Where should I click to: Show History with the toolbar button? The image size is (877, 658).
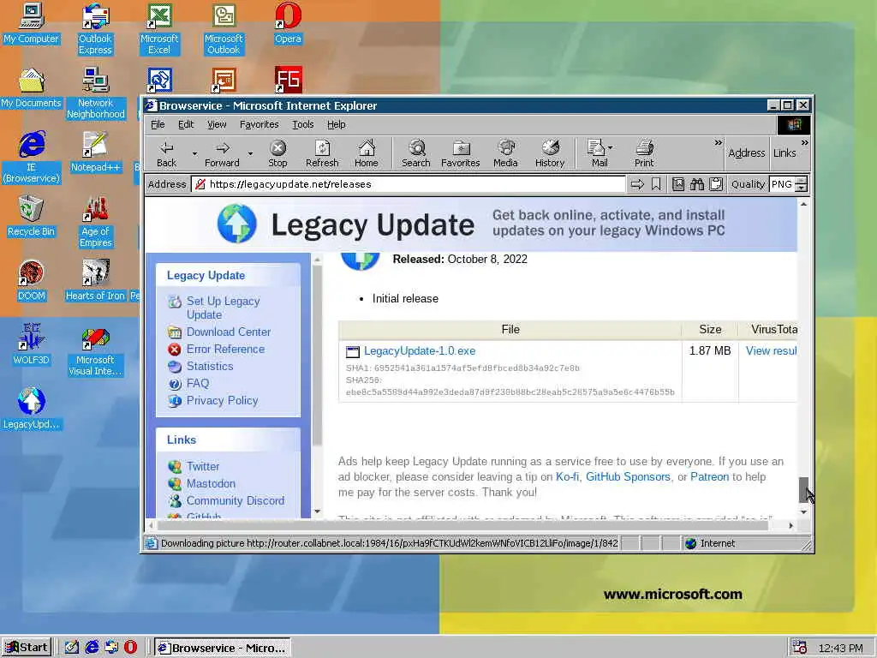(550, 154)
